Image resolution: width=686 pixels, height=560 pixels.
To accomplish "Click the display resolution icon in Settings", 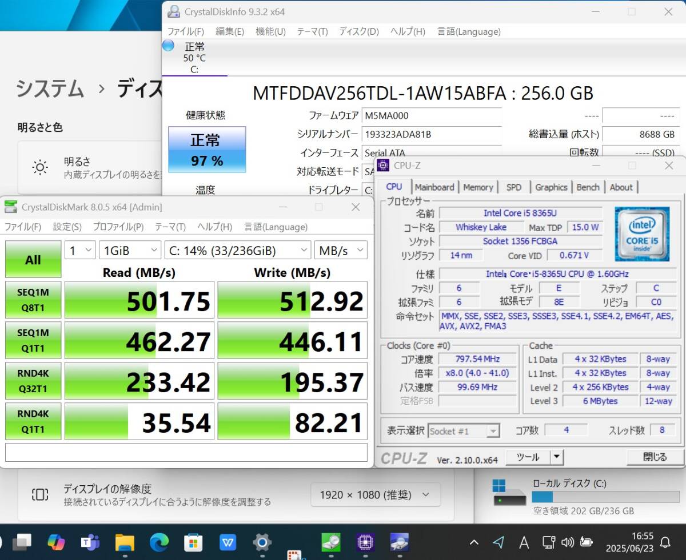I will pos(40,494).
